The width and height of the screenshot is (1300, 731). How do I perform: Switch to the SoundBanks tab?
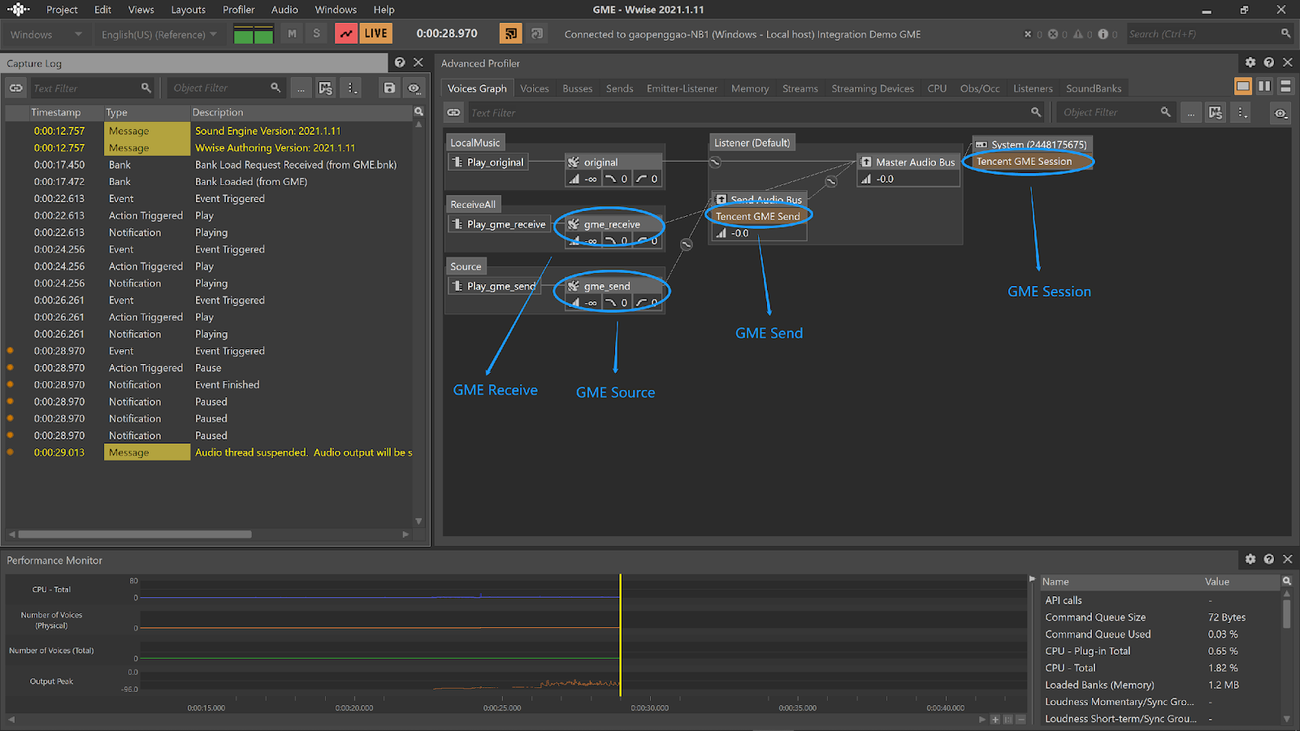pos(1094,89)
